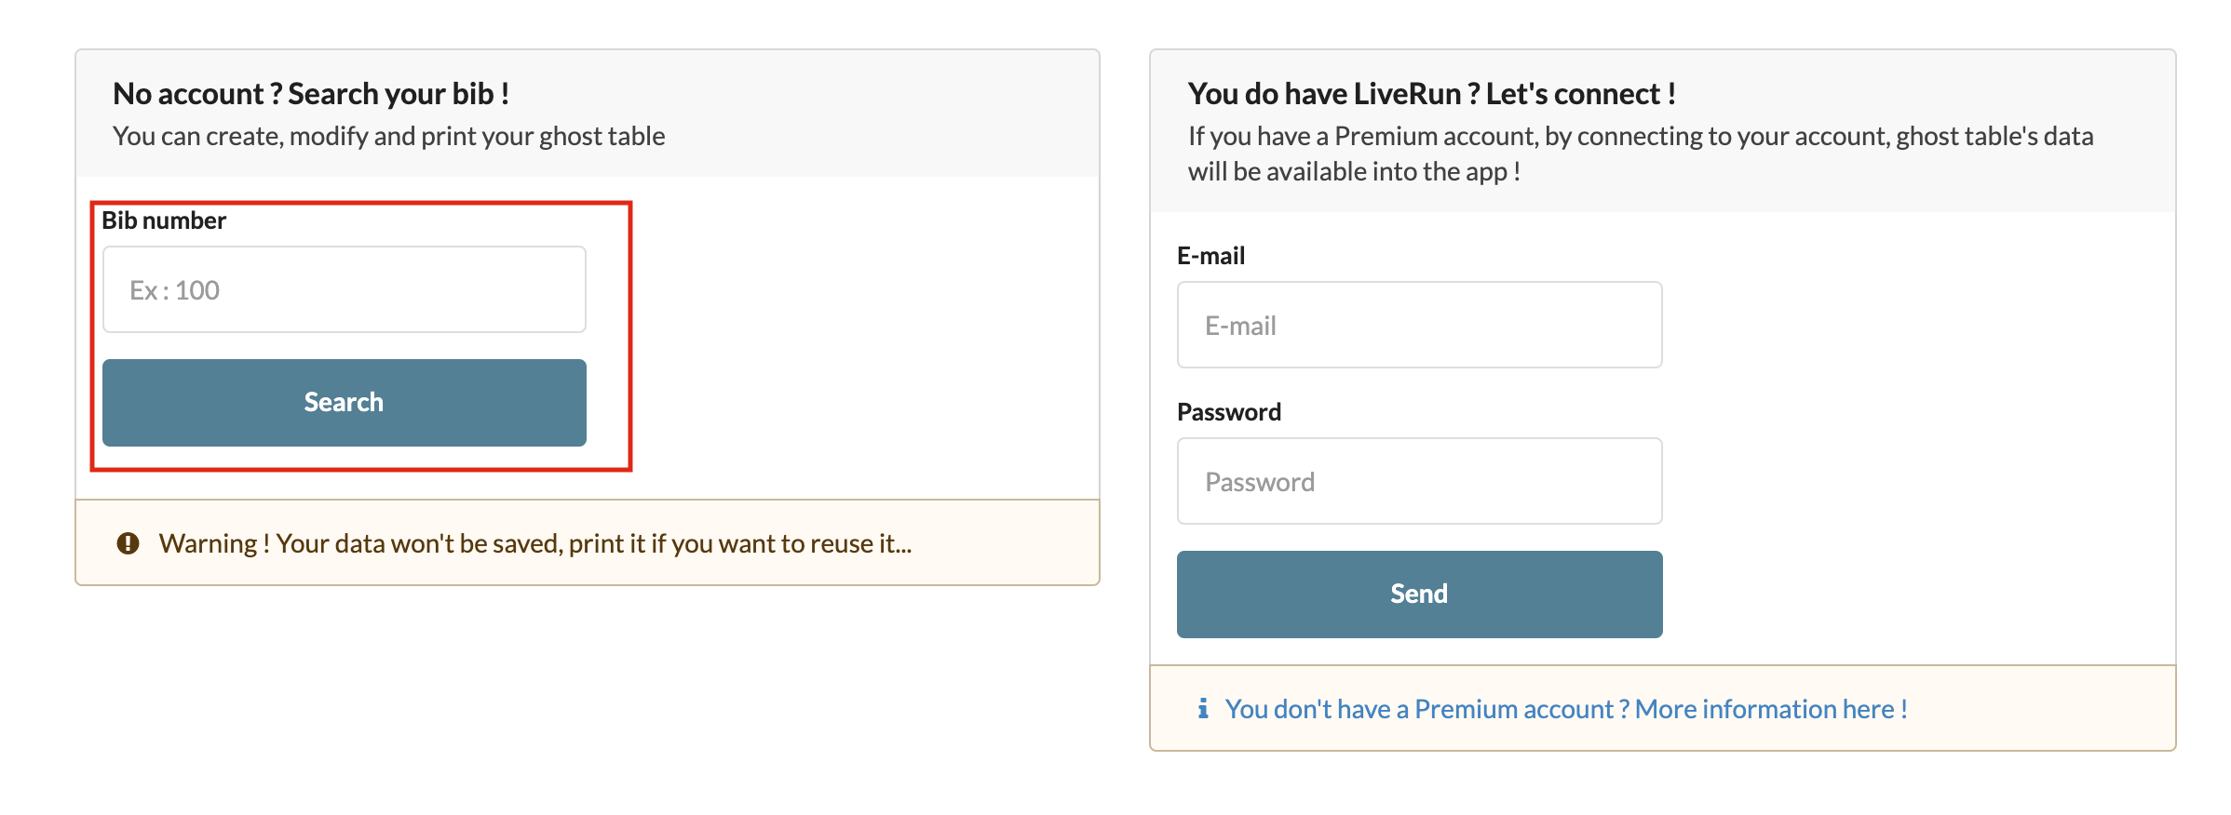
Task: Click "More information here !" text
Action: click(x=1771, y=709)
